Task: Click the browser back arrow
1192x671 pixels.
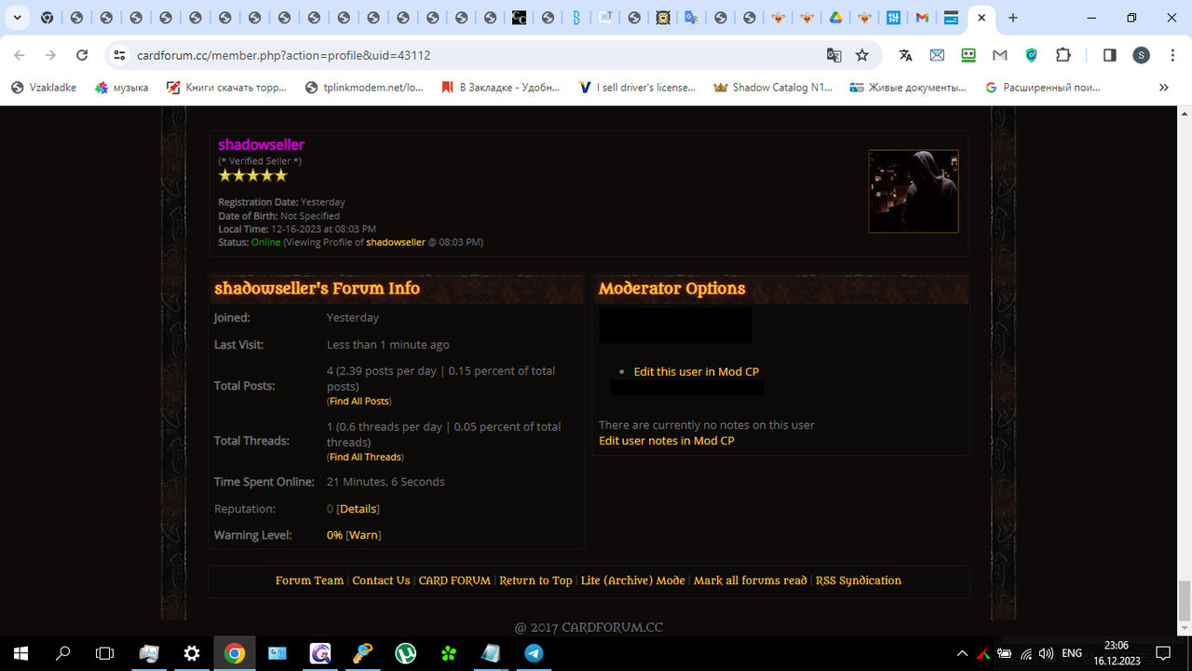Action: coord(20,55)
